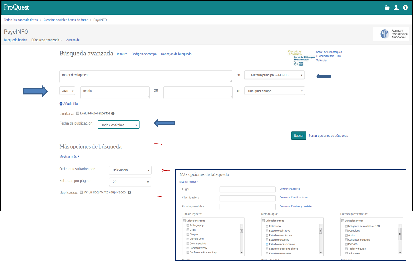This screenshot has height=261, width=413.
Task: Click the motor development search field
Action: [x=146, y=77]
